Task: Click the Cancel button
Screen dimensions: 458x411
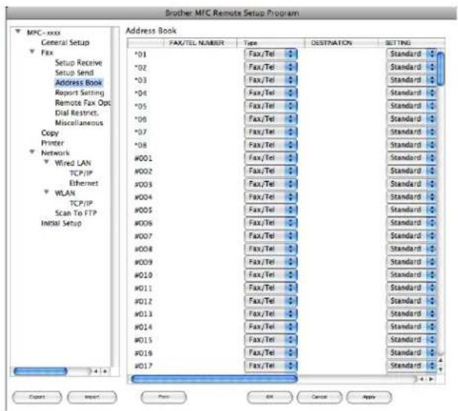Action: coord(319,397)
